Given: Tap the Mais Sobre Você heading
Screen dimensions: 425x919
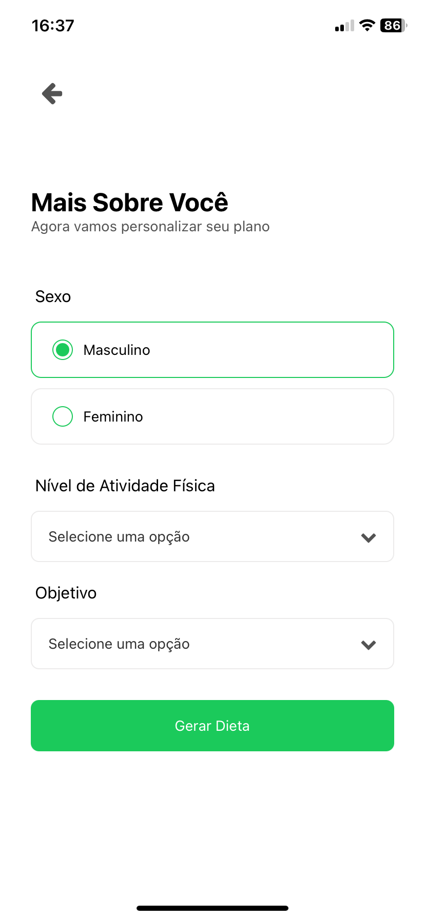Looking at the screenshot, I should pos(129,202).
